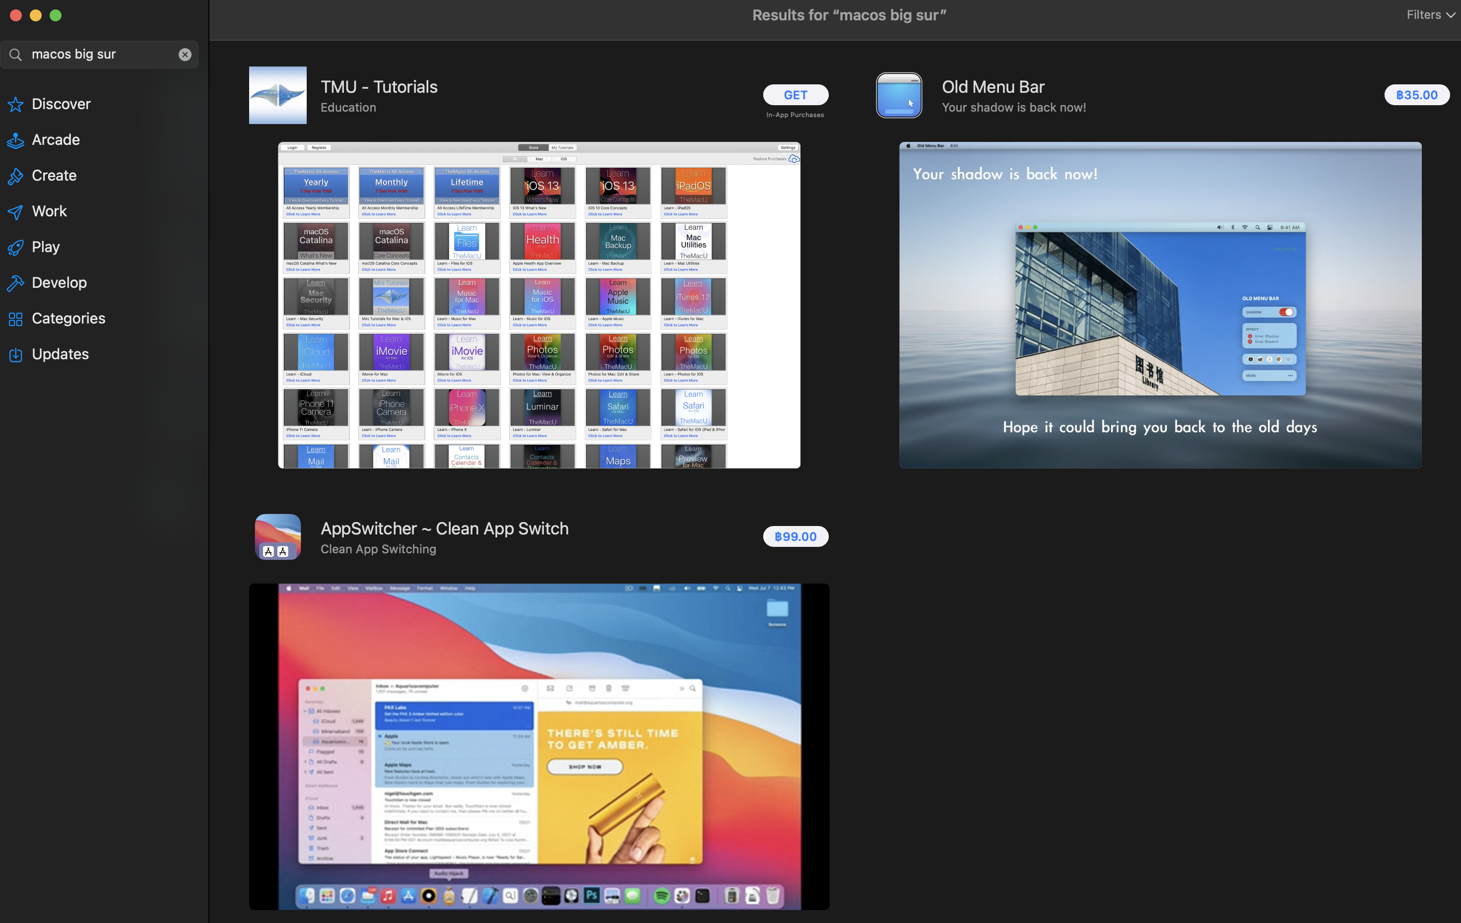Viewport: 1461px width, 923px height.
Task: Open the TMU Tutorials screenshot preview
Action: coord(539,305)
